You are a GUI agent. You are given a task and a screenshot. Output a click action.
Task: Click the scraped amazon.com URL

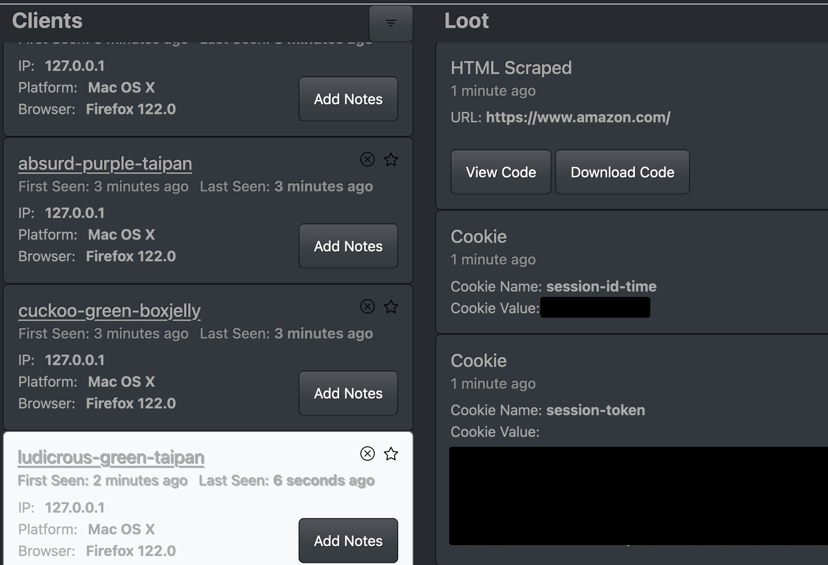tap(578, 117)
